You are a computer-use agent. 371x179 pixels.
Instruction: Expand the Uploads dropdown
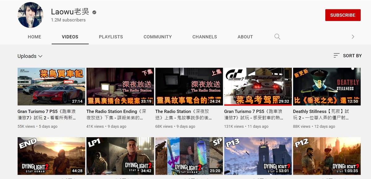coord(30,56)
